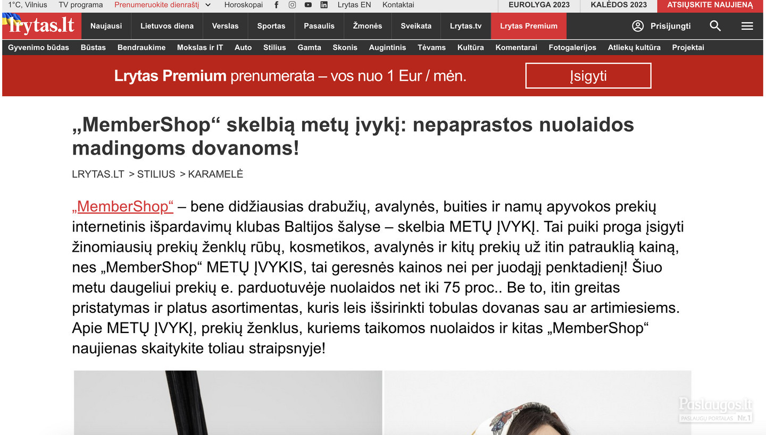Open Kultūra category

pyautogui.click(x=471, y=47)
